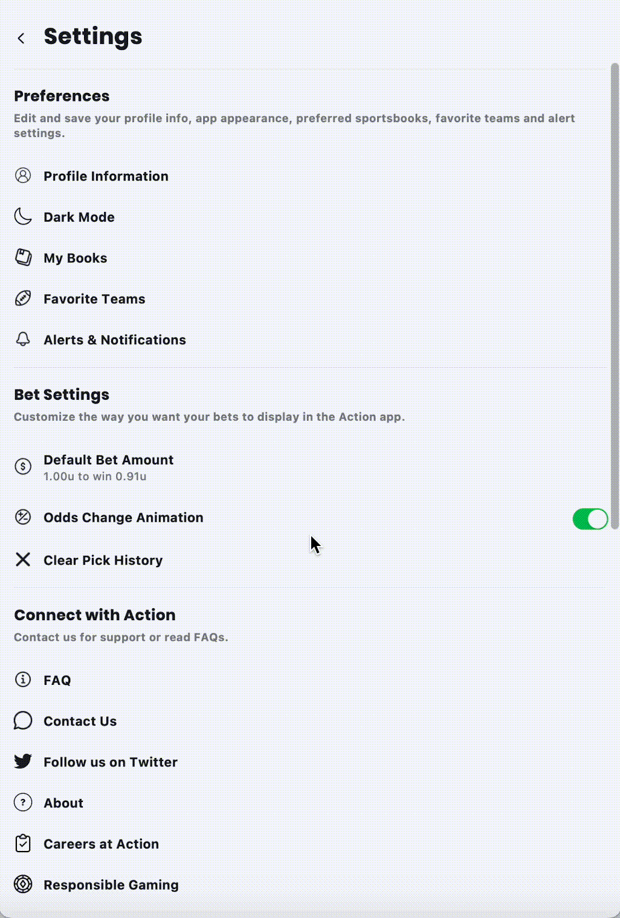Viewport: 620px width, 918px height.
Task: Click the Odds Change Animation label
Action: pos(123,518)
